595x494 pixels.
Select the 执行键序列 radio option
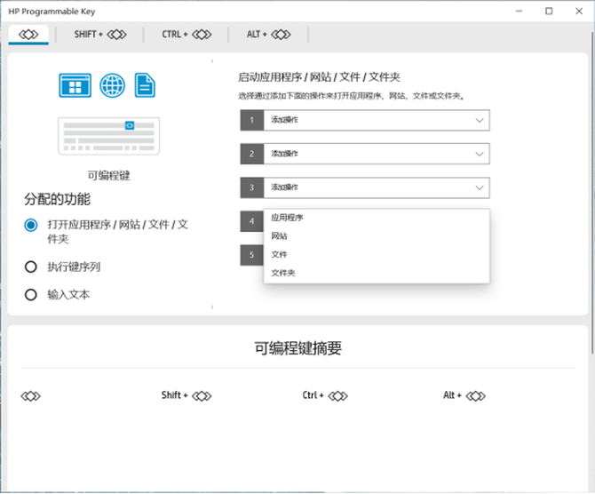31,267
